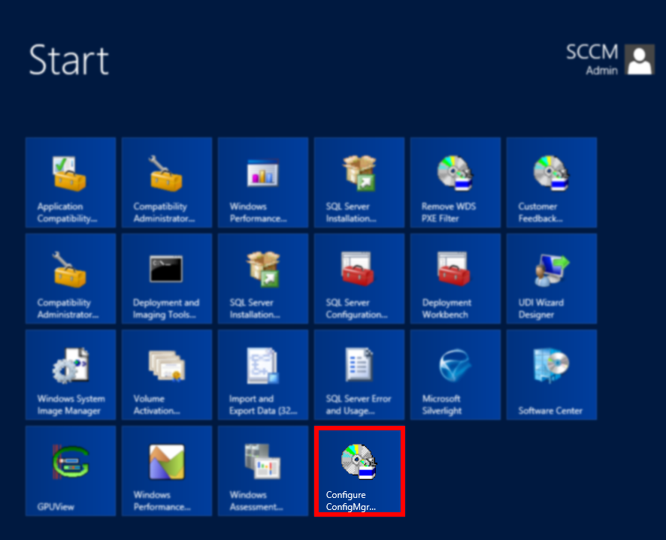Launch Remove WDS PXE Filter
Image resolution: width=666 pixels, height=540 pixels.
[x=456, y=182]
